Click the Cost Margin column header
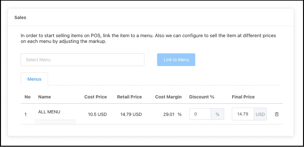Image resolution: width=304 pixels, height=147 pixels. click(x=168, y=97)
